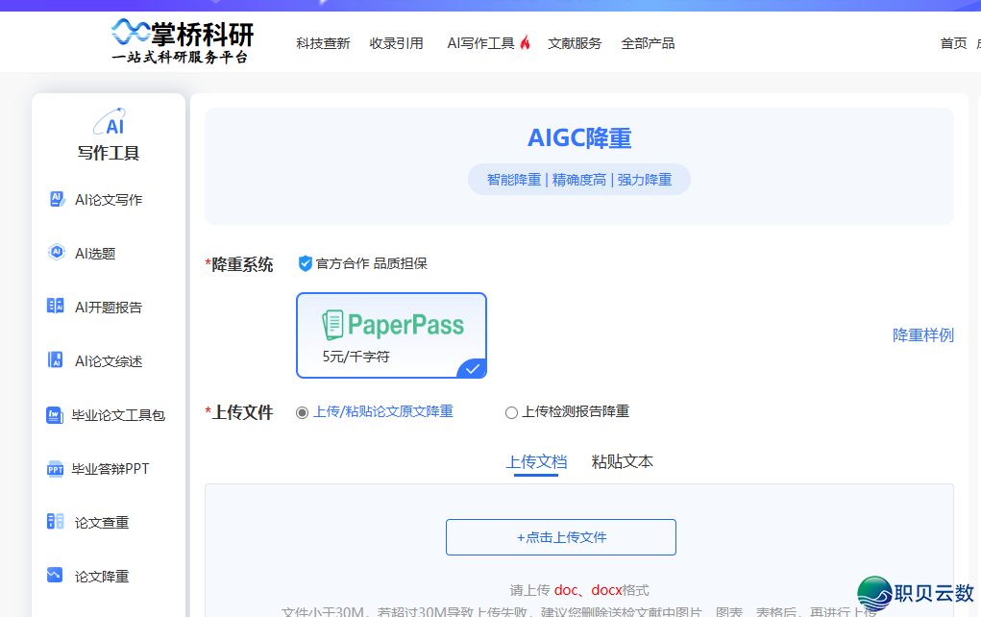Click the blue checkmark on PaperPass card
The height and width of the screenshot is (617, 981).
[x=473, y=369]
